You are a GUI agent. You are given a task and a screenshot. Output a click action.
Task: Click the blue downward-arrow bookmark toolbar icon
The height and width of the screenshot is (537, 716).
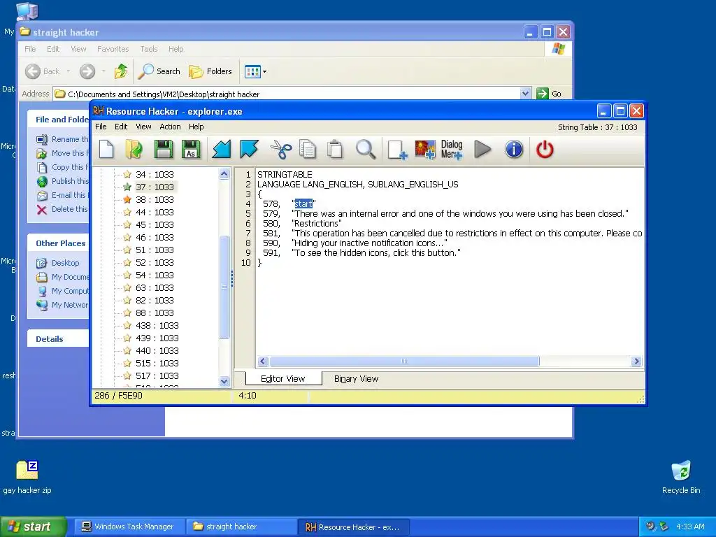250,150
